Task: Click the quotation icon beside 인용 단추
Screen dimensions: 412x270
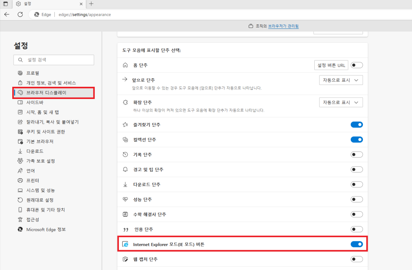Action: click(x=126, y=230)
